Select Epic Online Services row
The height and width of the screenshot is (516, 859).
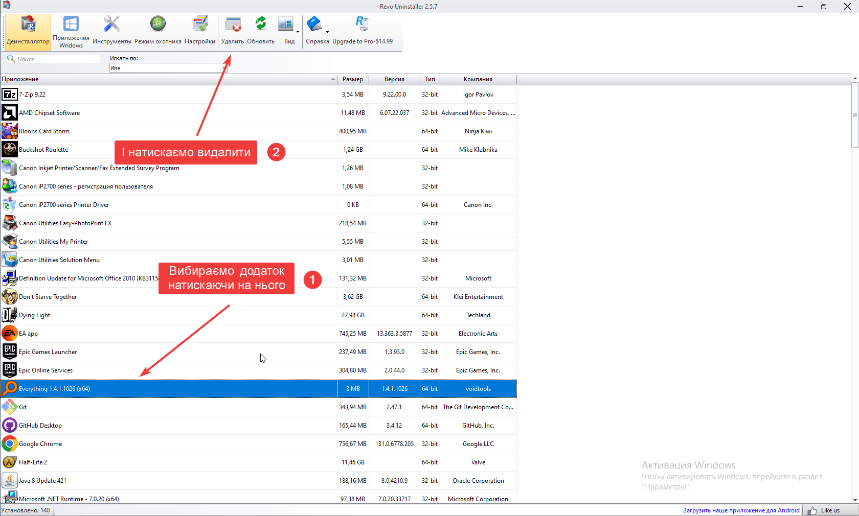click(258, 370)
